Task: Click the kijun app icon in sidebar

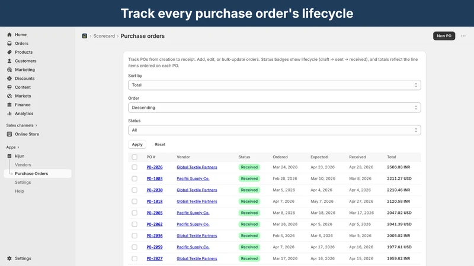Action: click(9, 156)
